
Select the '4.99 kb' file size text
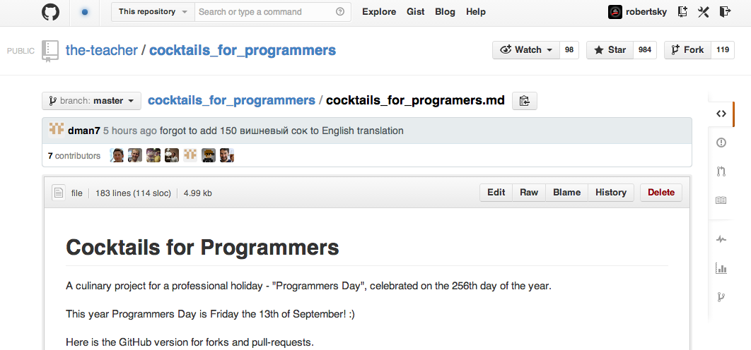pos(198,193)
